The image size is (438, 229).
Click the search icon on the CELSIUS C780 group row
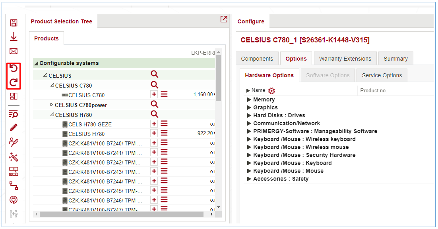point(155,85)
